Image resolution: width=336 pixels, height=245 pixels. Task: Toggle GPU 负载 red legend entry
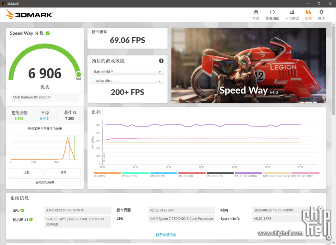(192, 175)
